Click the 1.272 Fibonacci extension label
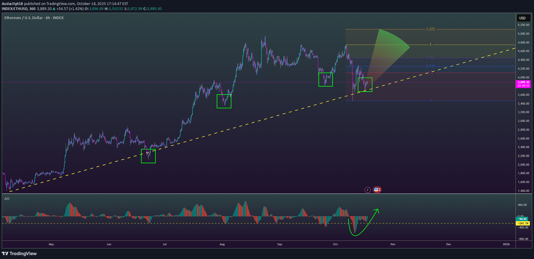Viewport: 534px width, 259px height. point(430,29)
